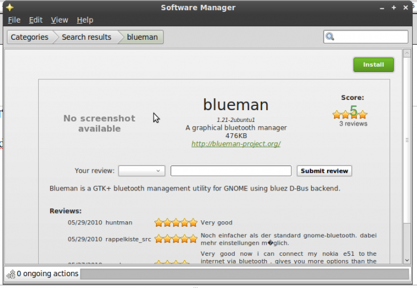Install the blueman package
The image size is (417, 288).
click(x=374, y=64)
